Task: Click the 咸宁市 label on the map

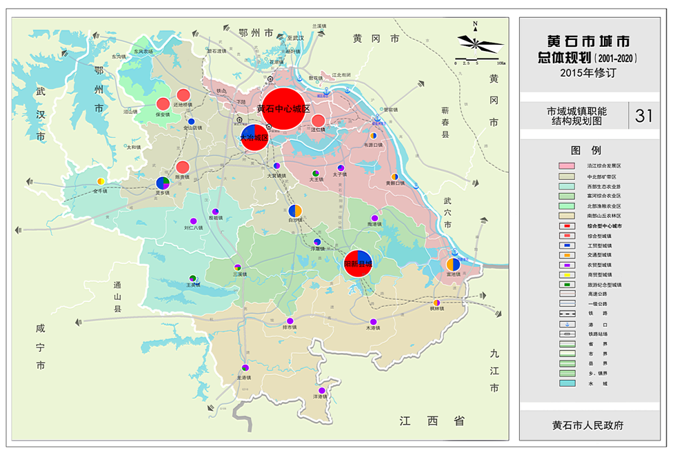Action: tap(41, 347)
